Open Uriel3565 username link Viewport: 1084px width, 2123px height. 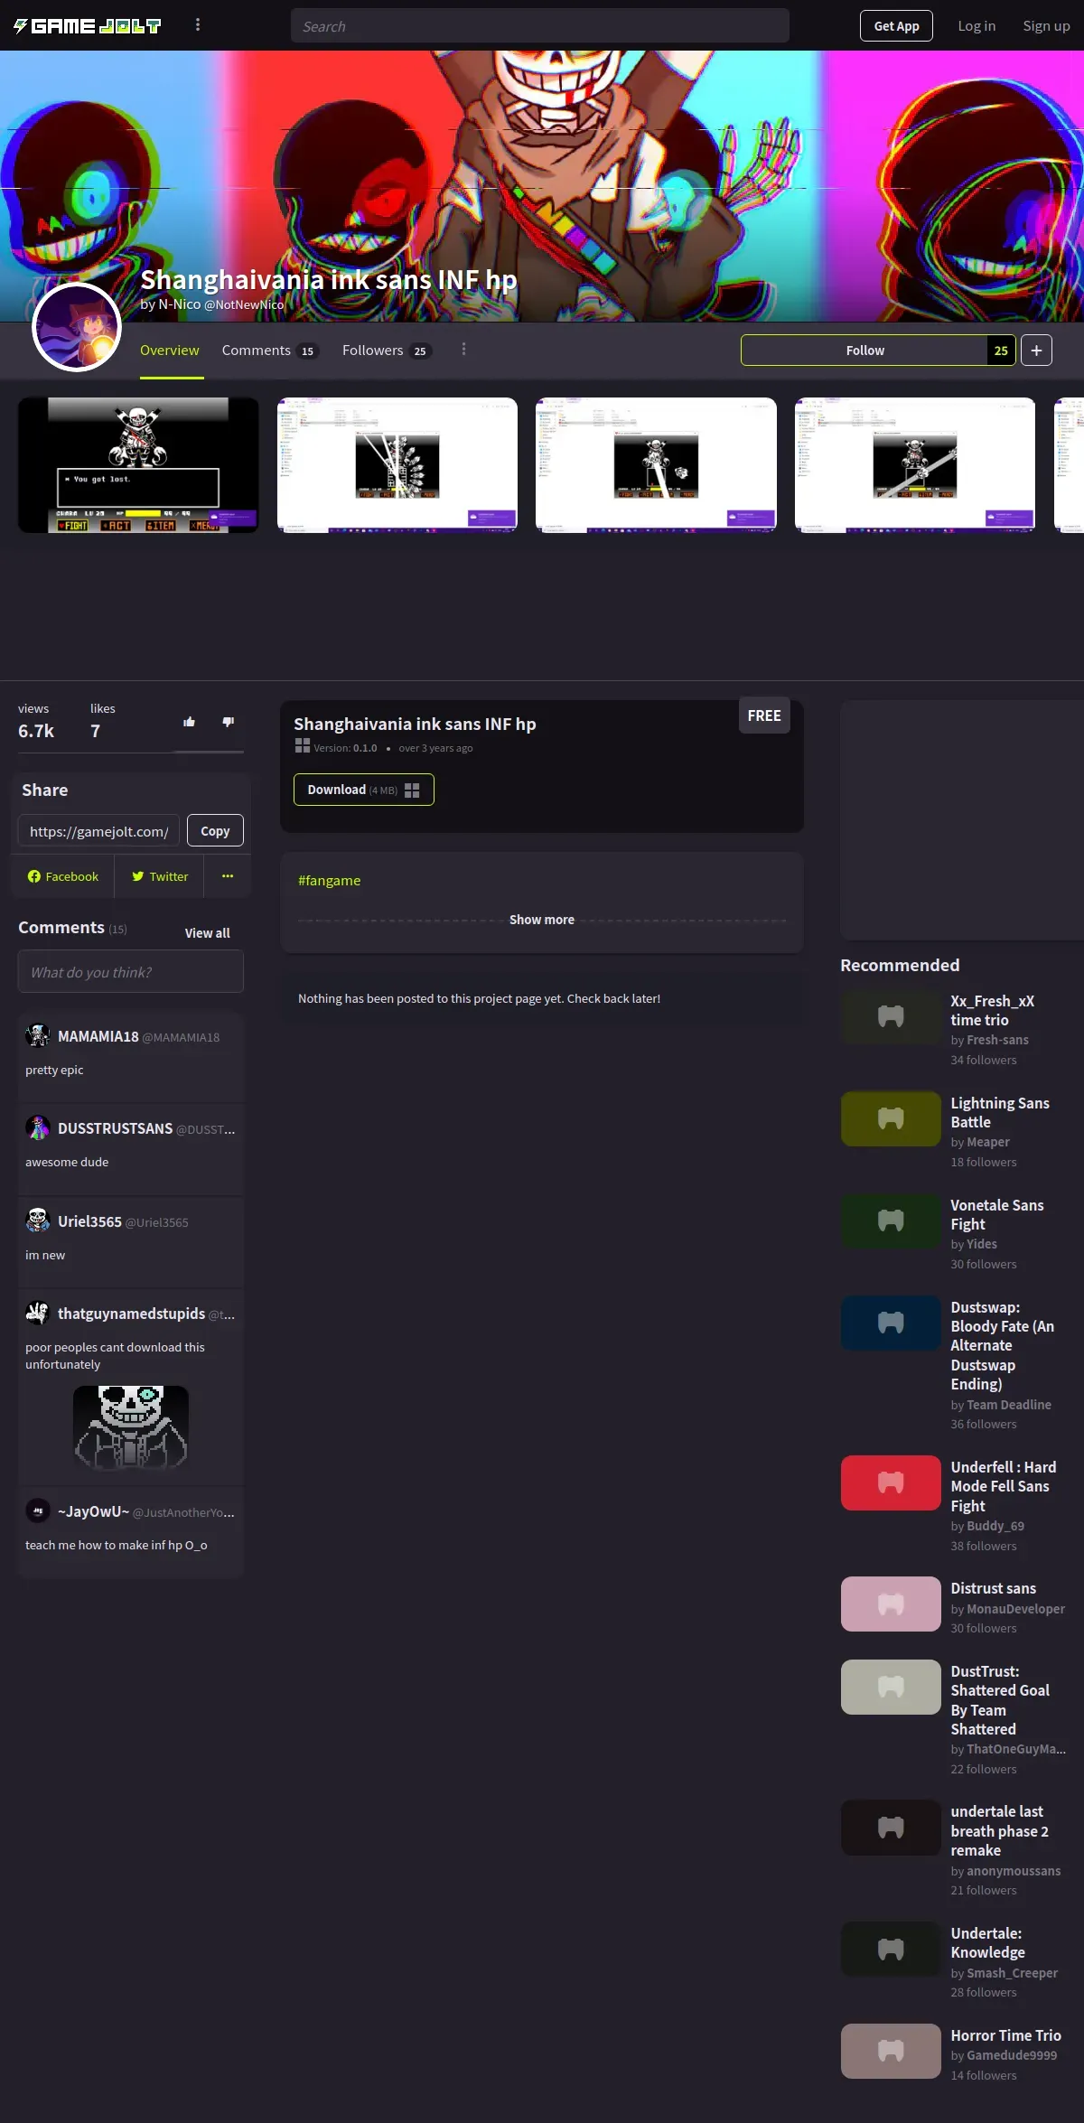[89, 1221]
